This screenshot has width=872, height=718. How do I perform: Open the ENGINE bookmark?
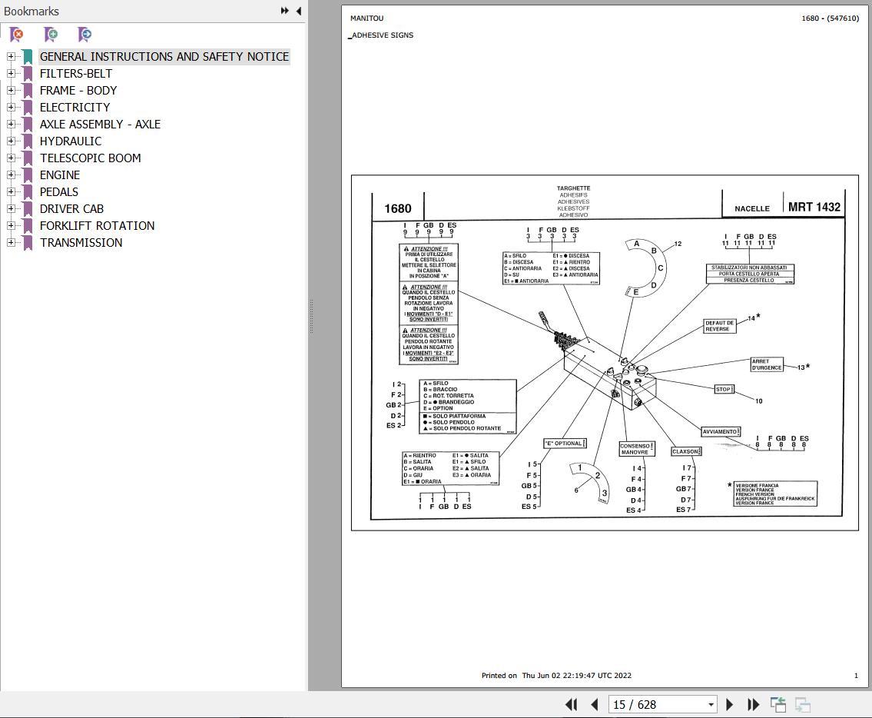(x=59, y=175)
